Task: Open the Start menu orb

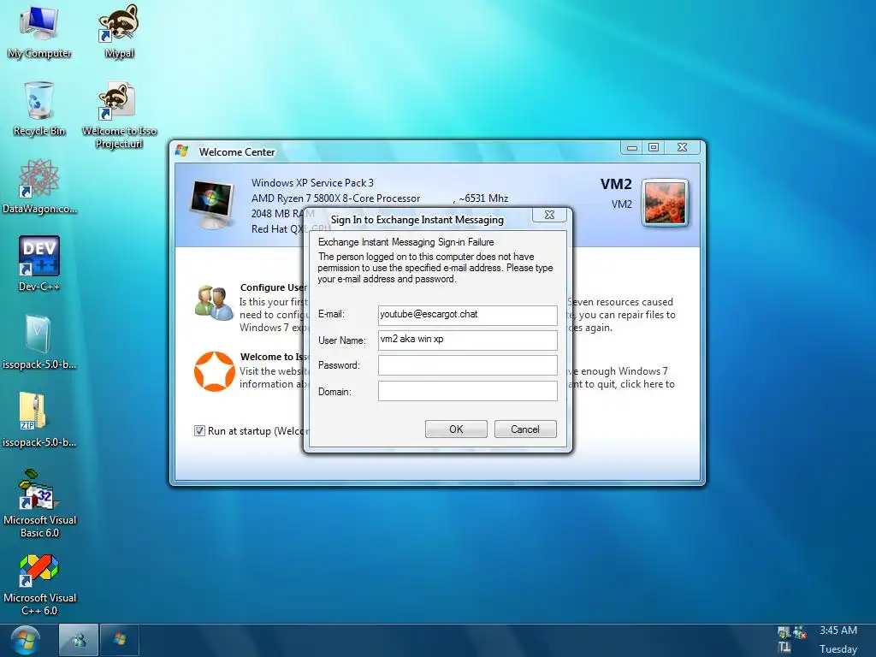Action: click(x=25, y=640)
